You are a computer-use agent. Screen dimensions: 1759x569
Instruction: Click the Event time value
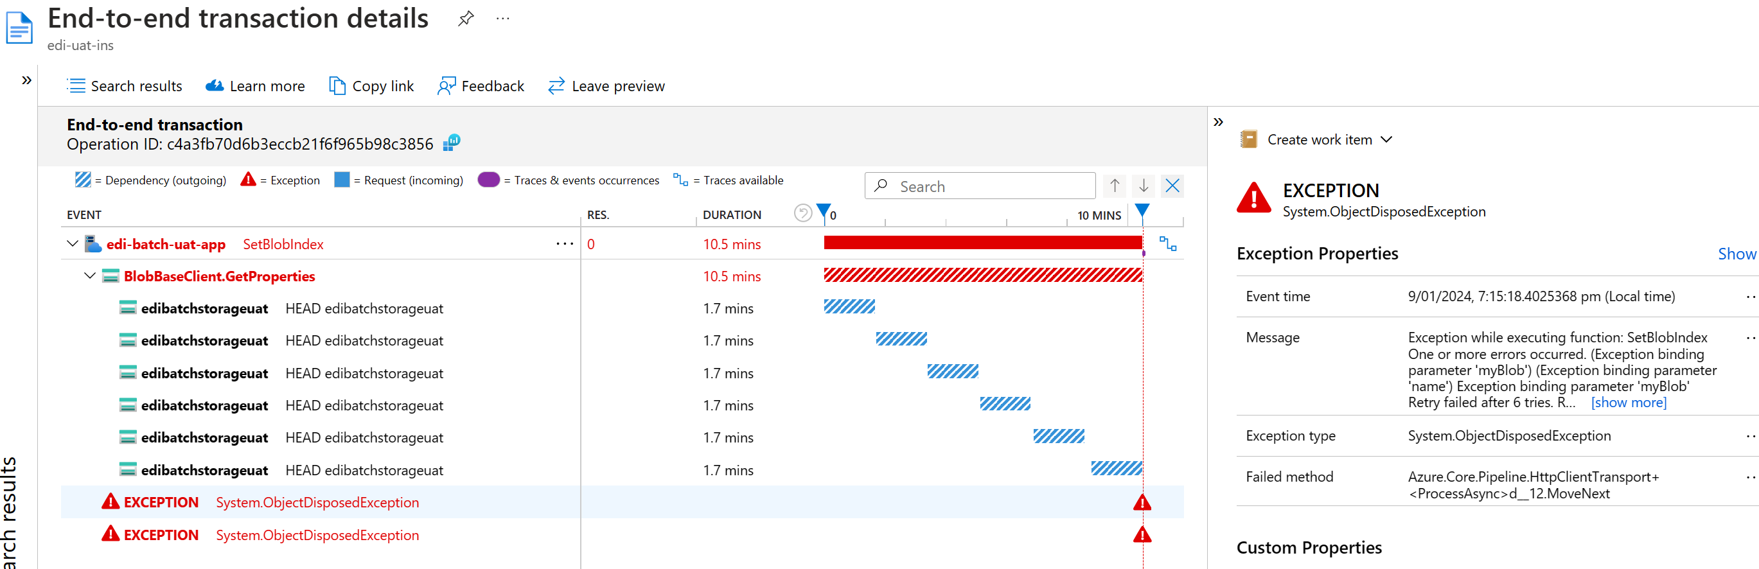[1541, 297]
